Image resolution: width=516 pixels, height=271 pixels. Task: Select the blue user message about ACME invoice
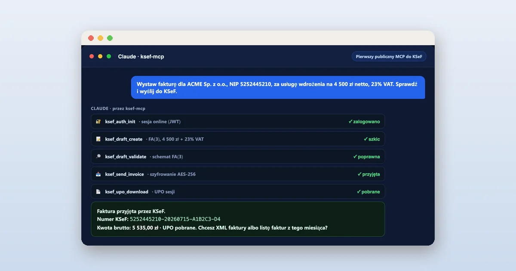point(278,87)
